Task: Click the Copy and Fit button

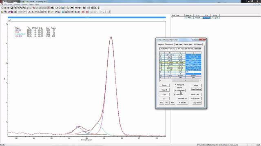Action: (195, 99)
